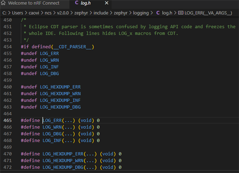Click LOG_HEXDUMP_DBG in the #define line
Image resolution: width=239 pixels, height=173 pixels.
tap(63, 167)
